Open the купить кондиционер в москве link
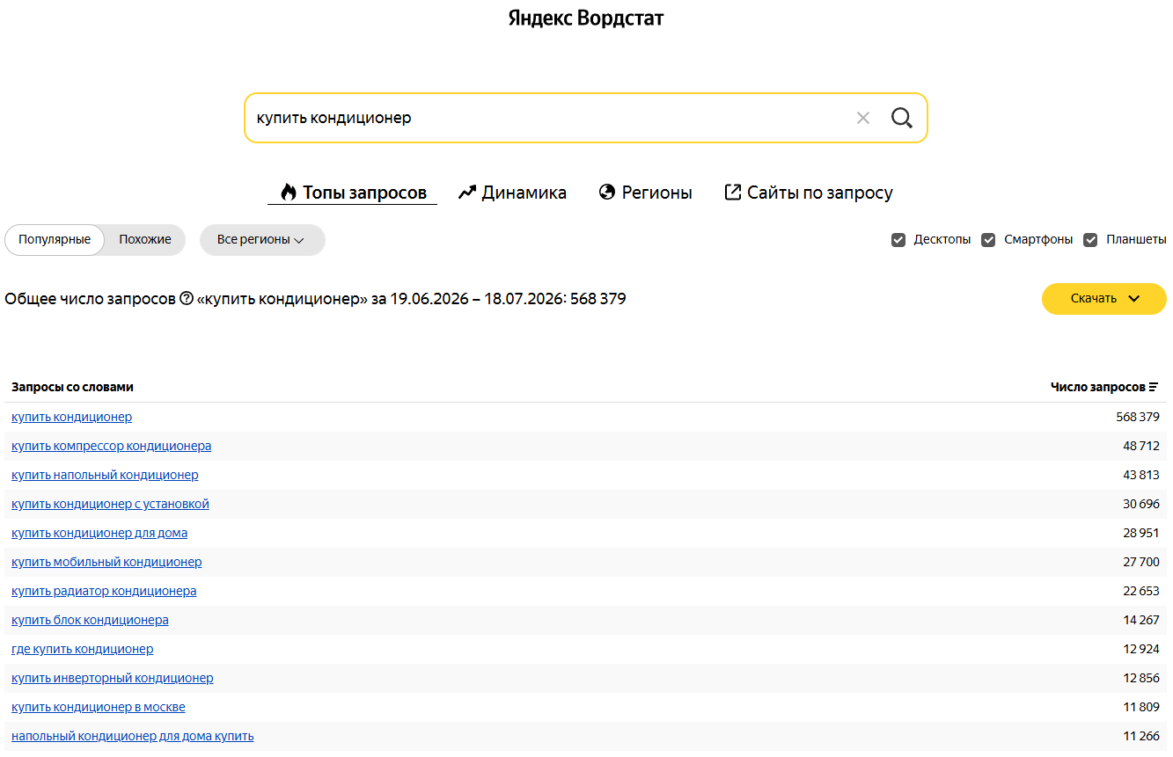The width and height of the screenshot is (1173, 757). coord(99,707)
